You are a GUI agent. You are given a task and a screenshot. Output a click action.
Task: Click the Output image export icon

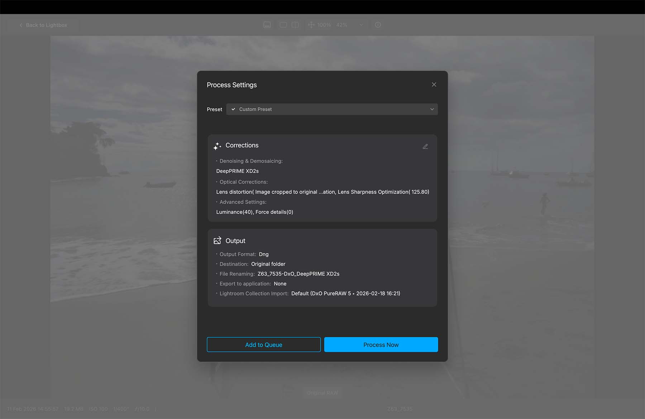click(217, 241)
